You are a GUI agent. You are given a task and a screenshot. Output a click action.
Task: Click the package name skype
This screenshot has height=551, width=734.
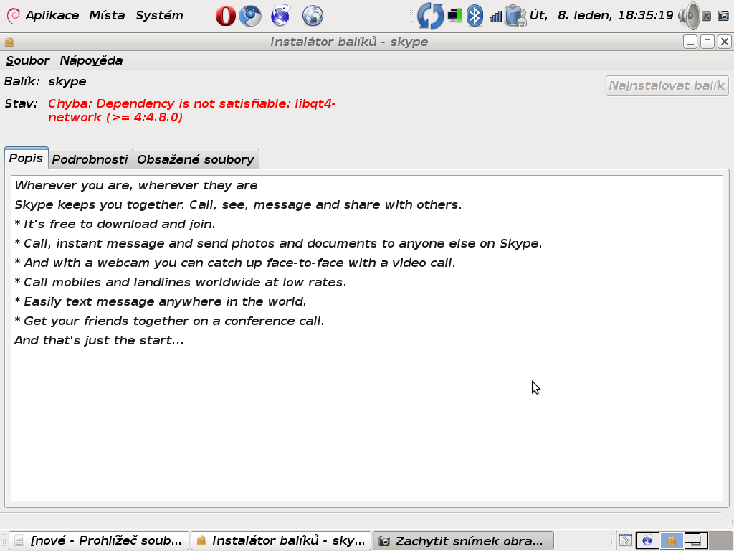(x=67, y=82)
